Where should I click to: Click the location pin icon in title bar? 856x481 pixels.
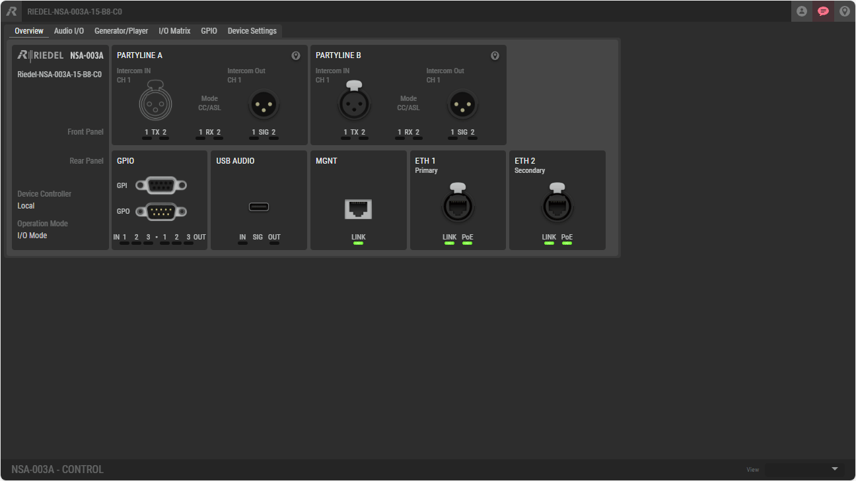point(844,11)
